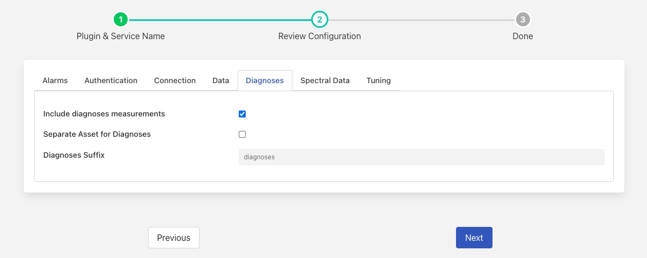Click the Include diagnoses measurements label text
Image resolution: width=647 pixels, height=258 pixels.
coord(104,114)
